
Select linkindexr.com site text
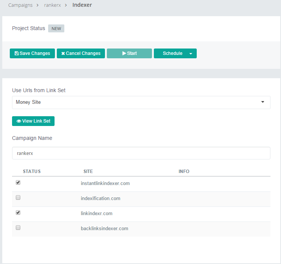[97, 214]
